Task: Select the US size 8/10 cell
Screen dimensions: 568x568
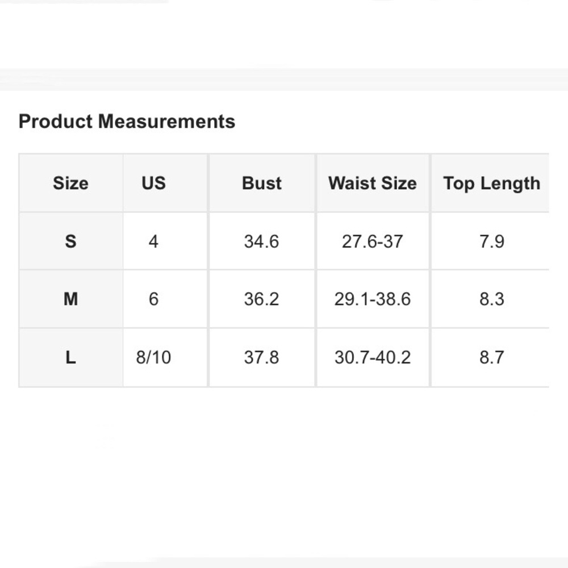Action: (153, 358)
